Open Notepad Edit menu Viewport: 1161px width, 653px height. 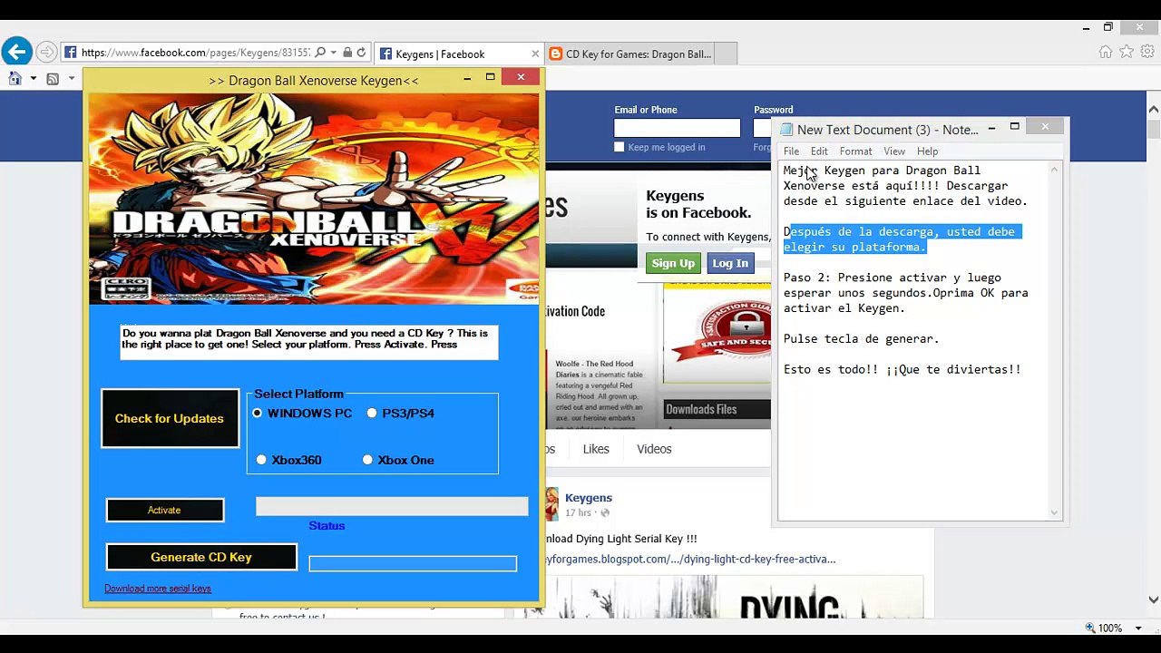pyautogui.click(x=819, y=151)
